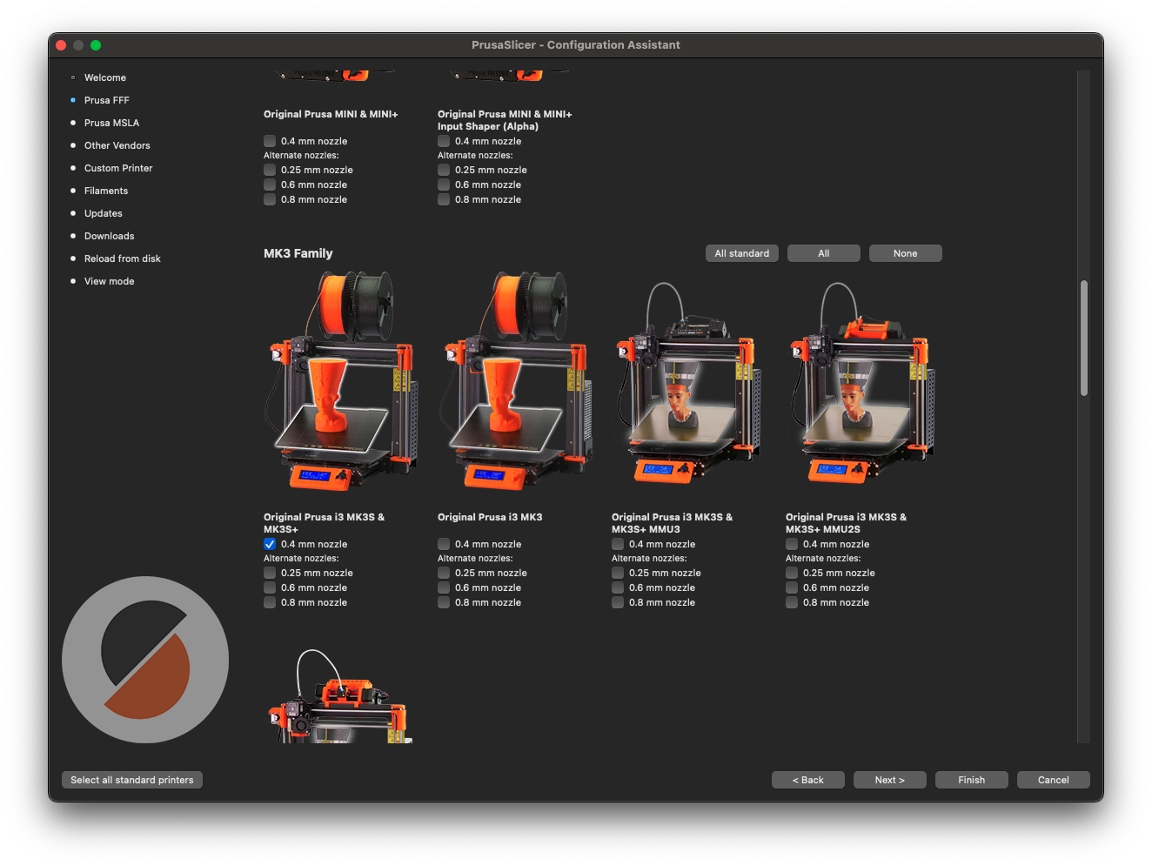This screenshot has width=1152, height=866.
Task: Check 0.6 mm nozzle for MK3S+ MMU2S
Action: [x=792, y=587]
